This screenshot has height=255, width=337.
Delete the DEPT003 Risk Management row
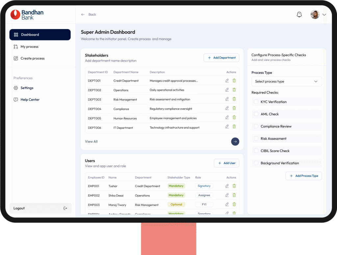234,99
